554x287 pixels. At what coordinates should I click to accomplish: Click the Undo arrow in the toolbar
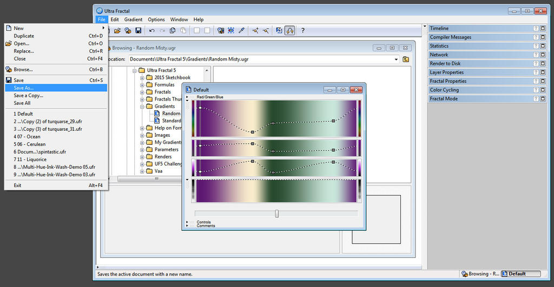(x=152, y=31)
